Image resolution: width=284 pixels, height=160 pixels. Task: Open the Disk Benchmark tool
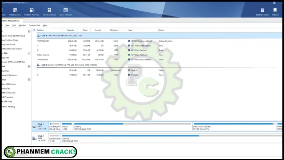(x=49, y=12)
